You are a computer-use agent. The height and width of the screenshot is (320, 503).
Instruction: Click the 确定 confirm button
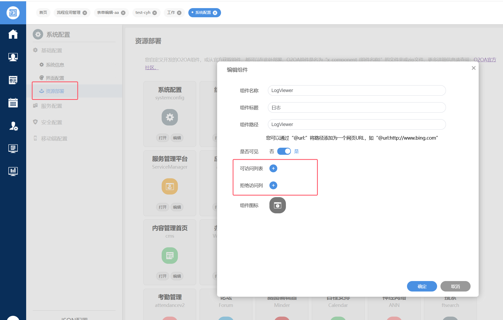pyautogui.click(x=422, y=286)
